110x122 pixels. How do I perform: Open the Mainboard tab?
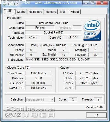coord(36,12)
